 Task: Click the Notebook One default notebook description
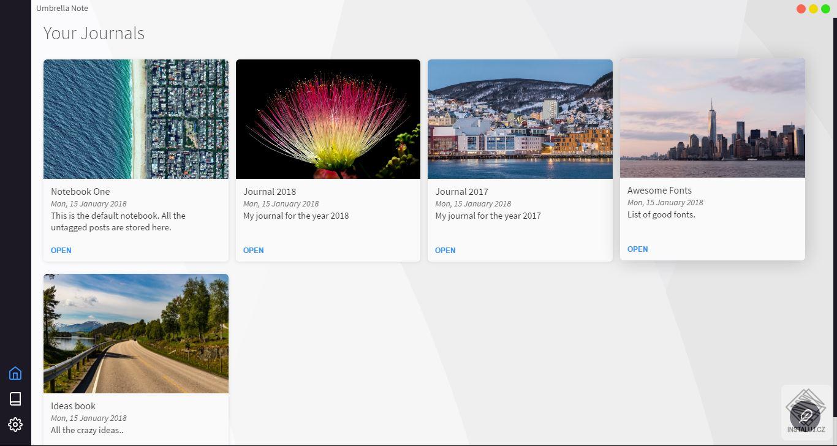click(x=118, y=221)
